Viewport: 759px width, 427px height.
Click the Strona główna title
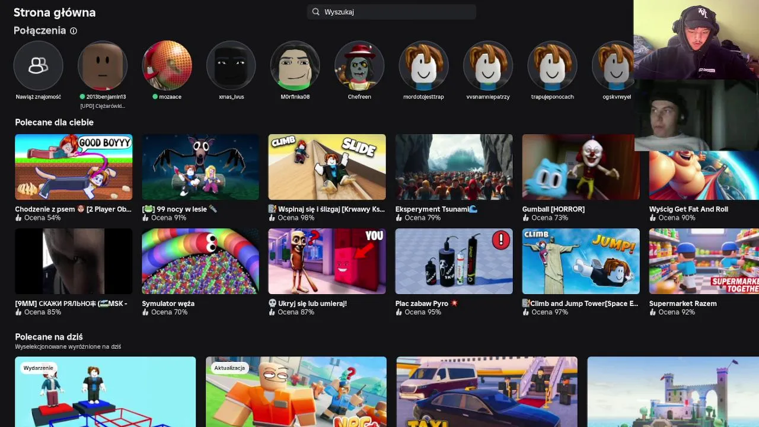click(x=55, y=12)
